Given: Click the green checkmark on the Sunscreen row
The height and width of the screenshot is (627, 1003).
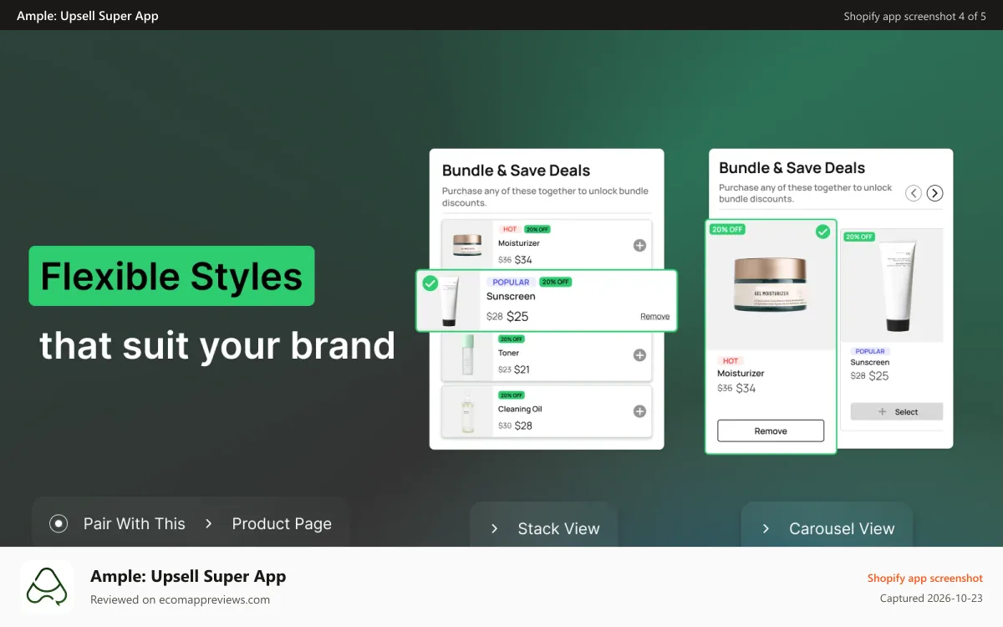Looking at the screenshot, I should coord(430,283).
